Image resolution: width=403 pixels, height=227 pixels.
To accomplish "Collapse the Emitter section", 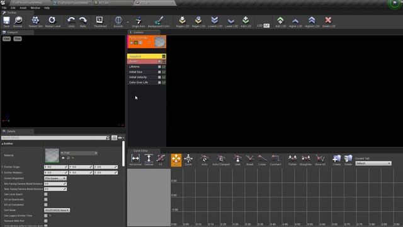I will pyautogui.click(x=3, y=144).
